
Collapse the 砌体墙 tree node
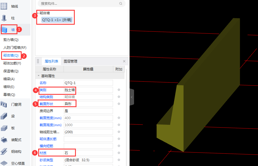[x=38, y=13]
